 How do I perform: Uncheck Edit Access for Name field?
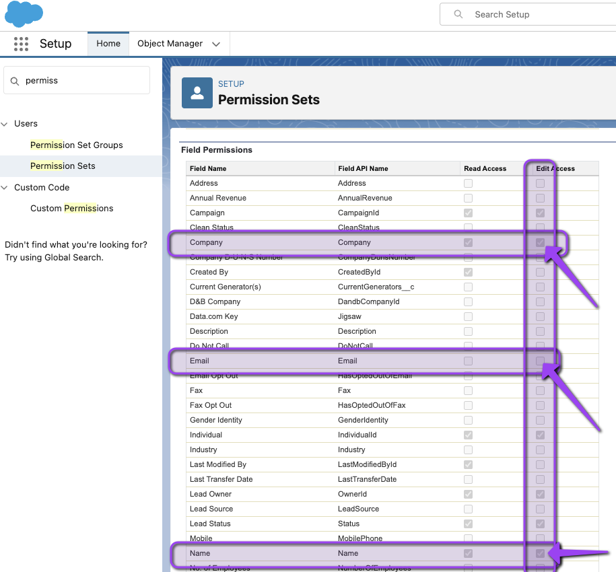(x=540, y=554)
